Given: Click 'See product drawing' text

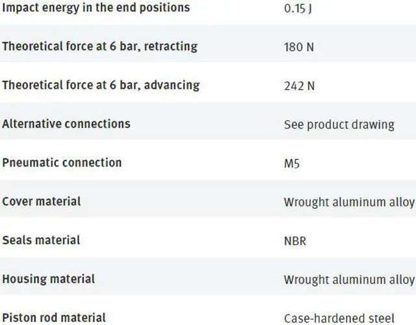Looking at the screenshot, I should [339, 124].
